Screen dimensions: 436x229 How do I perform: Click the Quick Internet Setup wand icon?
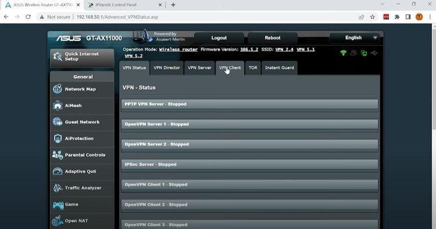58,56
